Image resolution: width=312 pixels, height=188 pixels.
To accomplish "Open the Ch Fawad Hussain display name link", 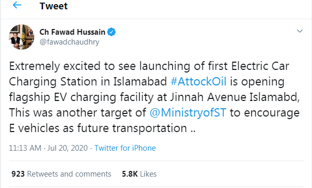I will (72, 32).
